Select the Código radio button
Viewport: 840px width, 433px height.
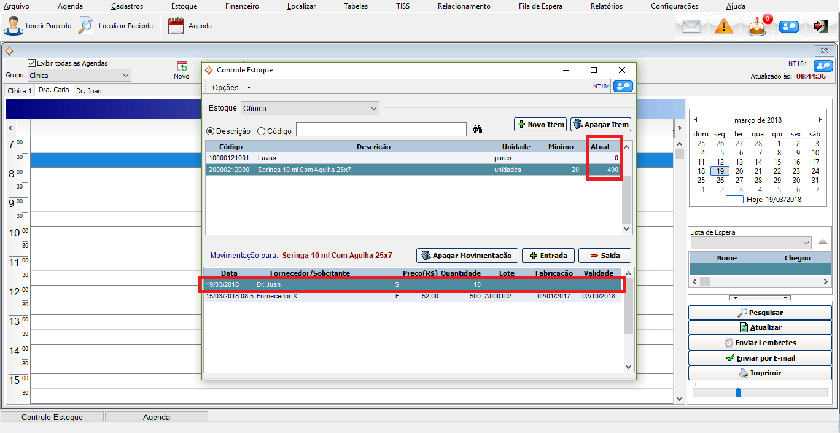(261, 131)
